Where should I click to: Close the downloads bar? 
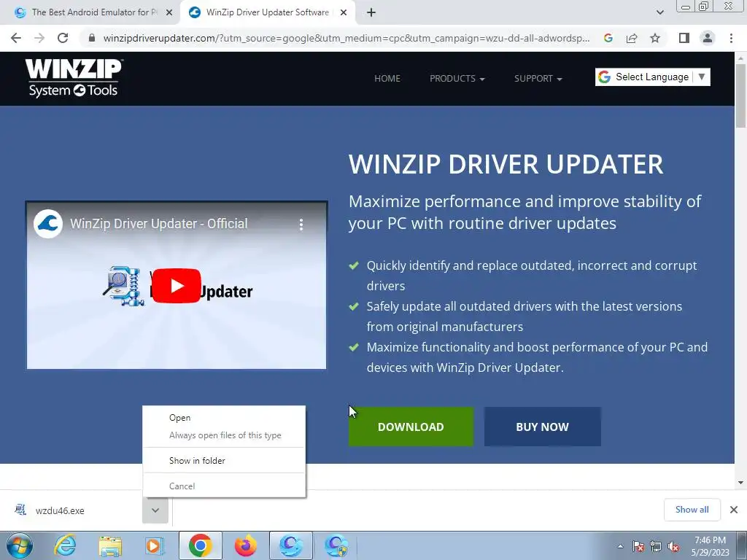[x=734, y=510]
